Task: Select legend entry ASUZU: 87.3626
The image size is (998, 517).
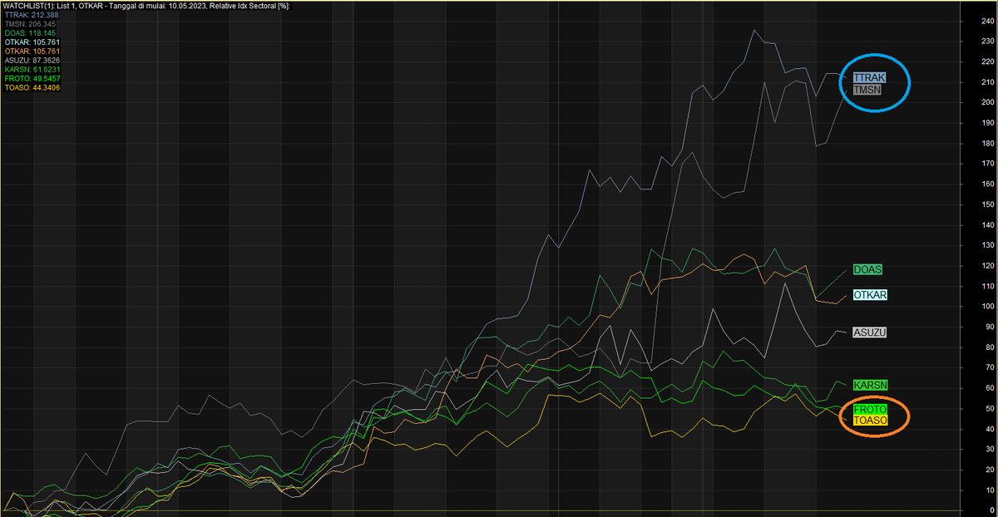Action: (32, 61)
